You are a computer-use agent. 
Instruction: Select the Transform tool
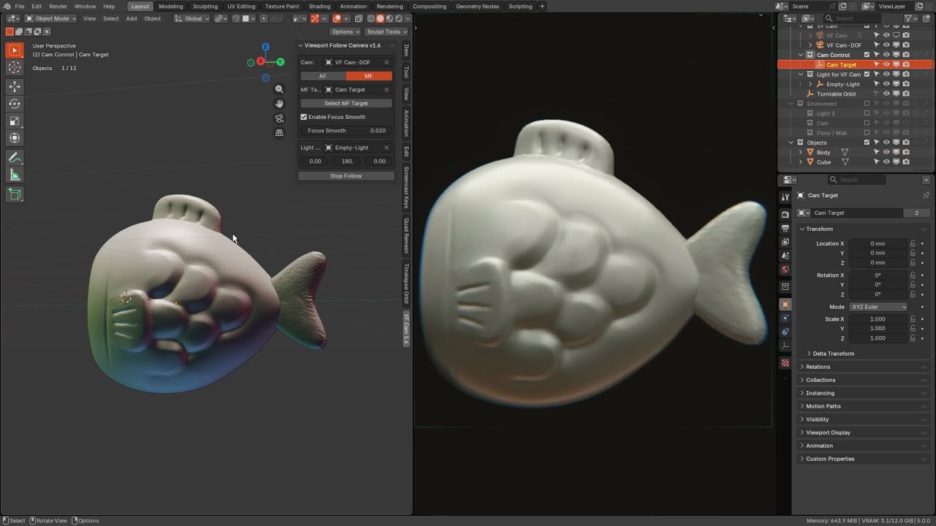click(14, 138)
